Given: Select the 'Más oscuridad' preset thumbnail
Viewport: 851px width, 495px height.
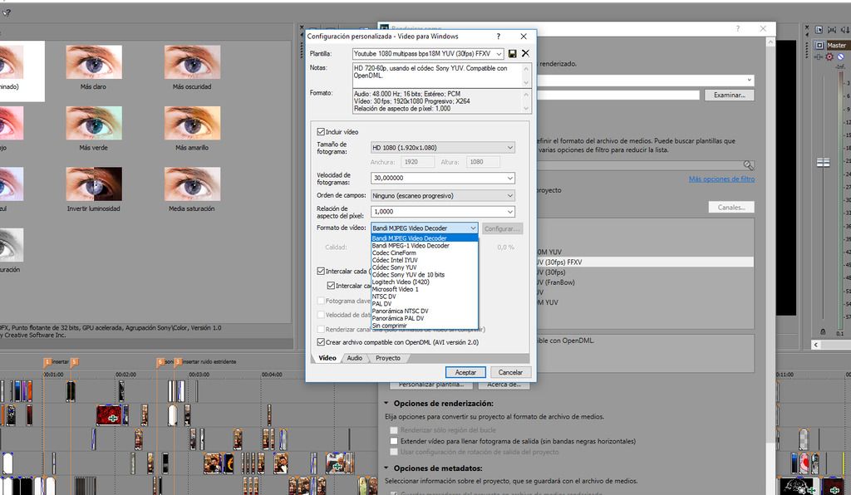Looking at the screenshot, I should (x=192, y=62).
